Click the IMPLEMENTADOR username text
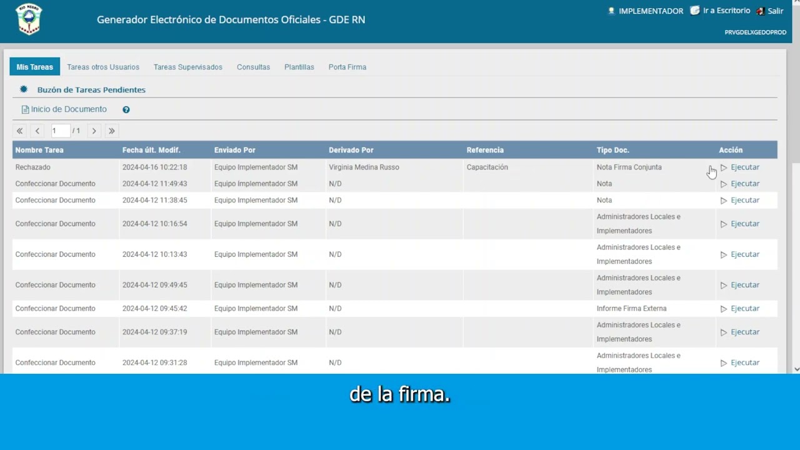Viewport: 800px width, 450px height. (x=651, y=11)
